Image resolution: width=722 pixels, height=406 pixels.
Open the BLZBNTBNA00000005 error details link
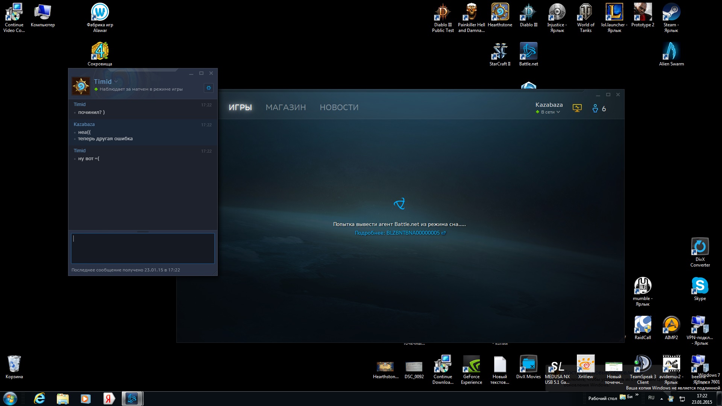(400, 233)
